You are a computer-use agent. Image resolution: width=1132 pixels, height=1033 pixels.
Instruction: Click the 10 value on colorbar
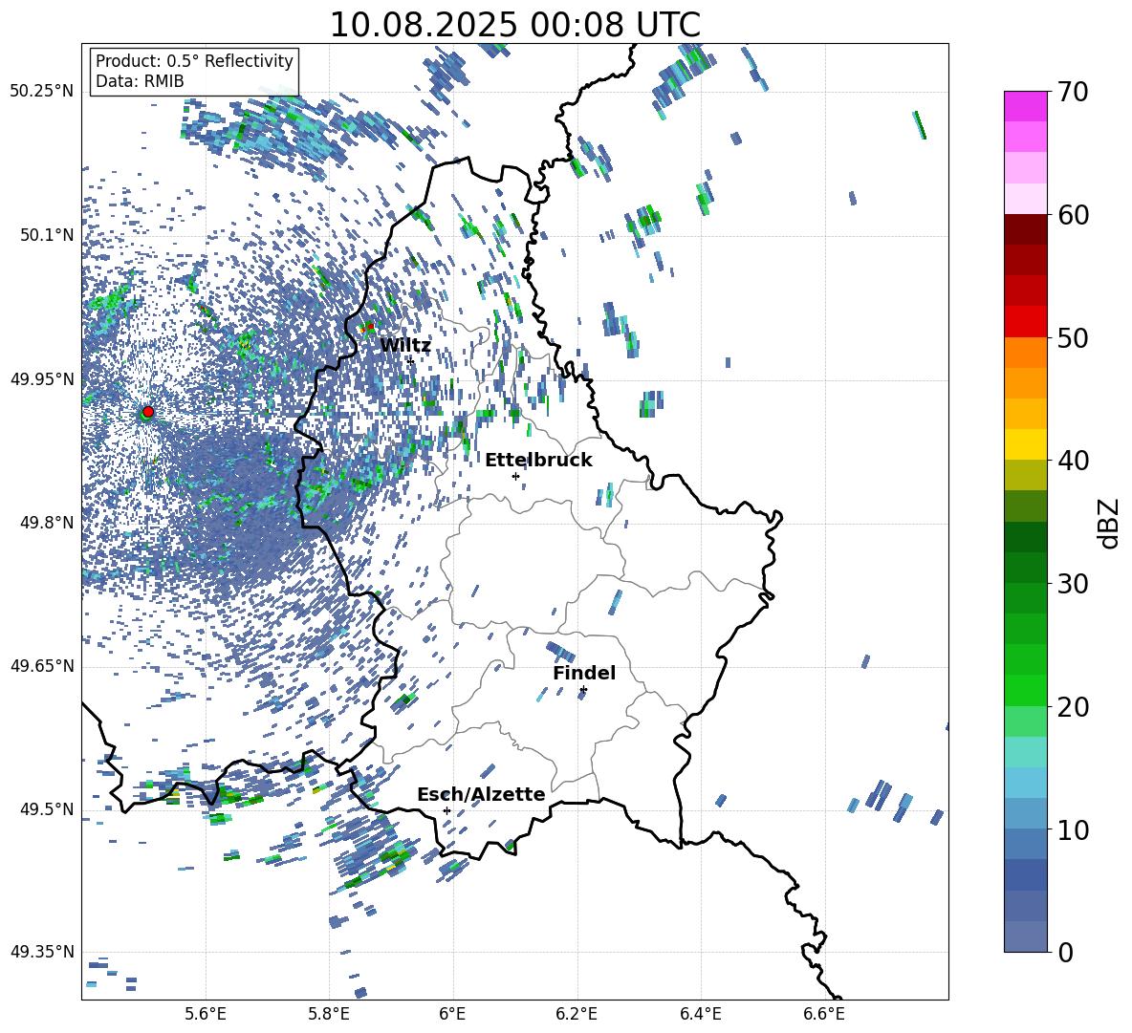point(1073,829)
